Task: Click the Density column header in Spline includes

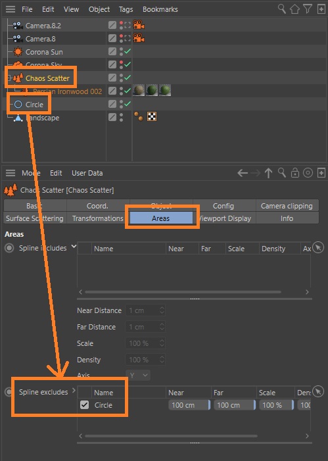Action: coord(279,249)
